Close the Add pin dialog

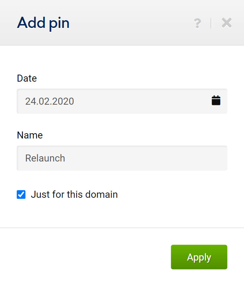tap(227, 23)
